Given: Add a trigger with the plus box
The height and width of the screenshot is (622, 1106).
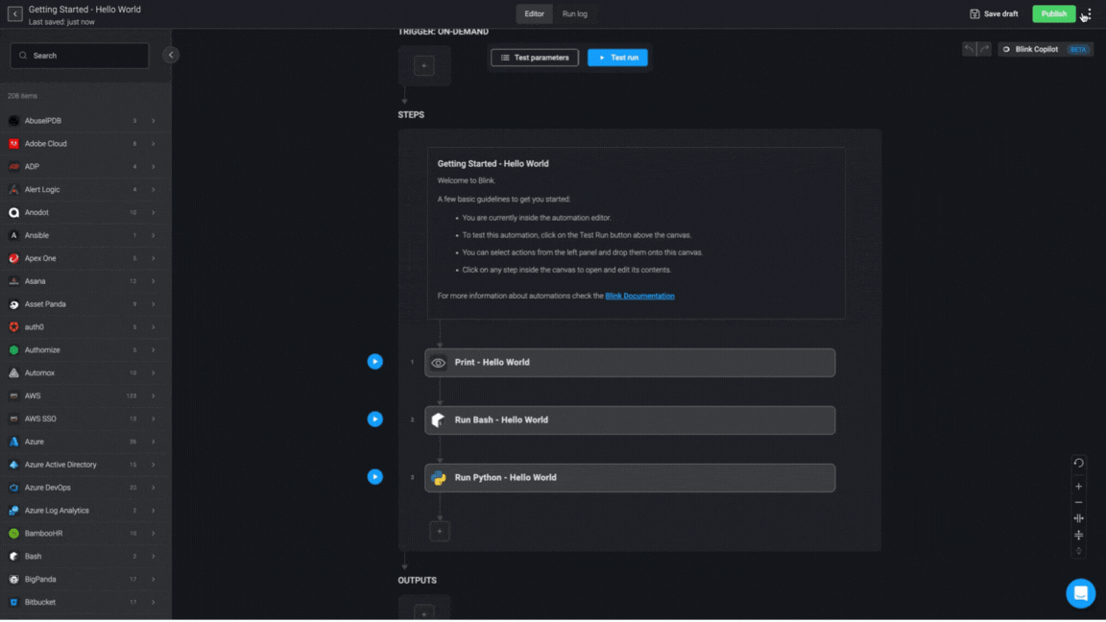Looking at the screenshot, I should coord(424,65).
